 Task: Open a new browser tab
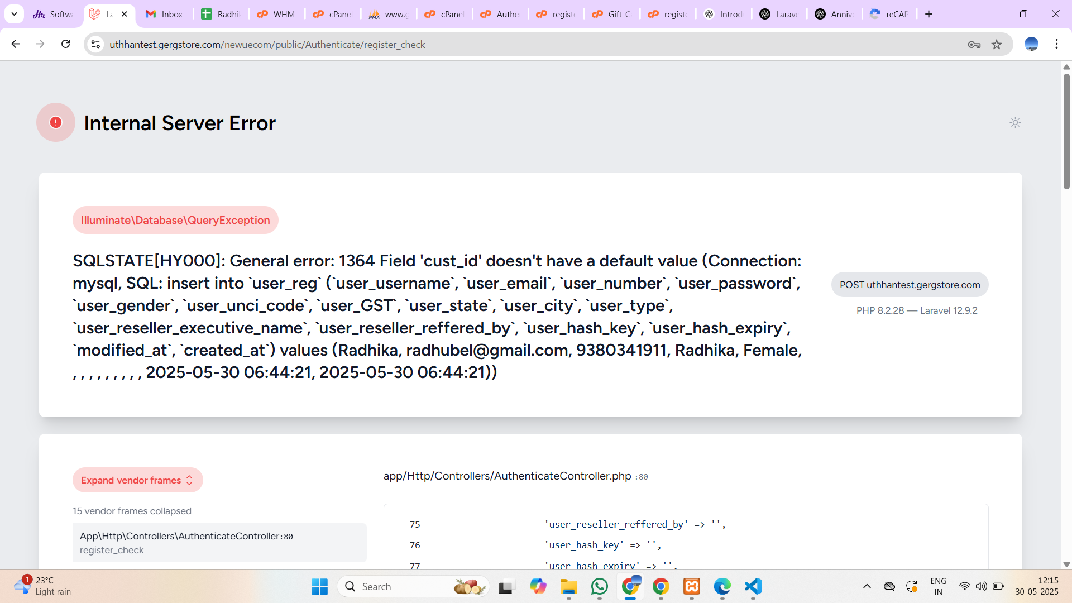pyautogui.click(x=929, y=14)
